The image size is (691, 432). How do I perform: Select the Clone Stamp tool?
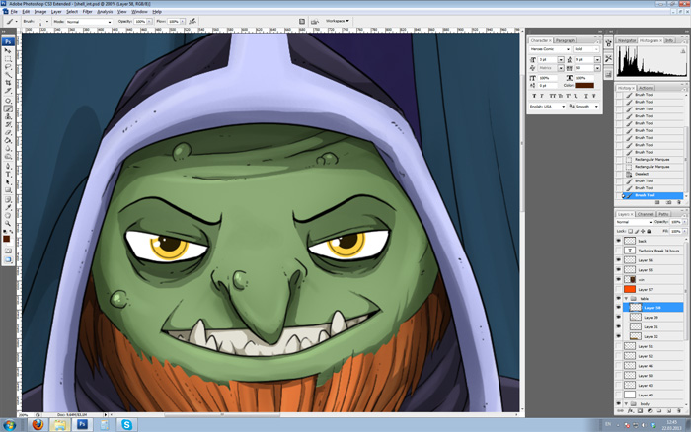(8, 116)
